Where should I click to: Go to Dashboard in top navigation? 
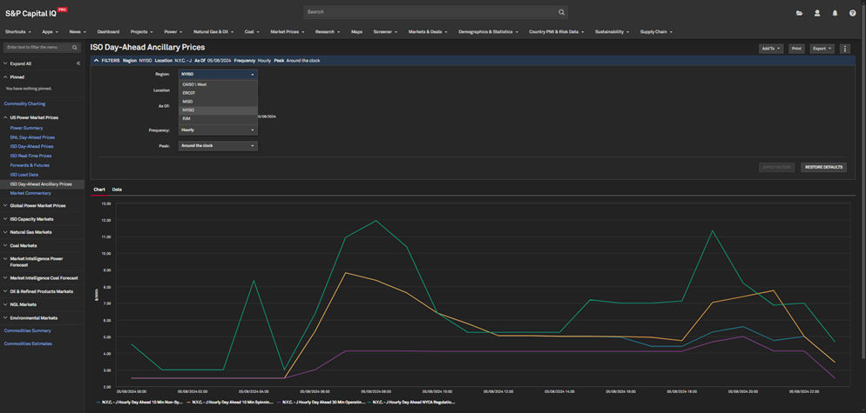(108, 32)
